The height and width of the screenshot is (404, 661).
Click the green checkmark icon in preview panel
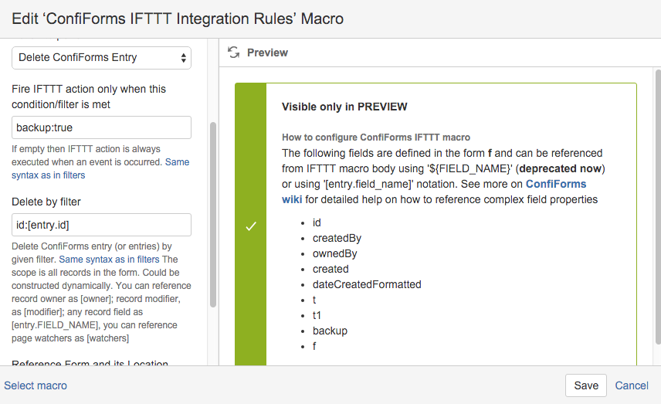click(251, 226)
